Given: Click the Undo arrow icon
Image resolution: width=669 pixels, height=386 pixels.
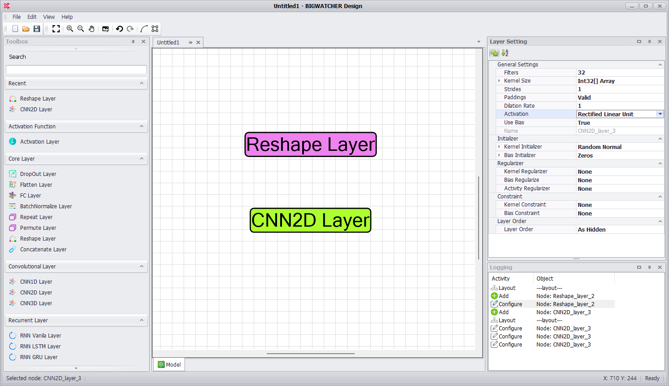Looking at the screenshot, I should [119, 29].
